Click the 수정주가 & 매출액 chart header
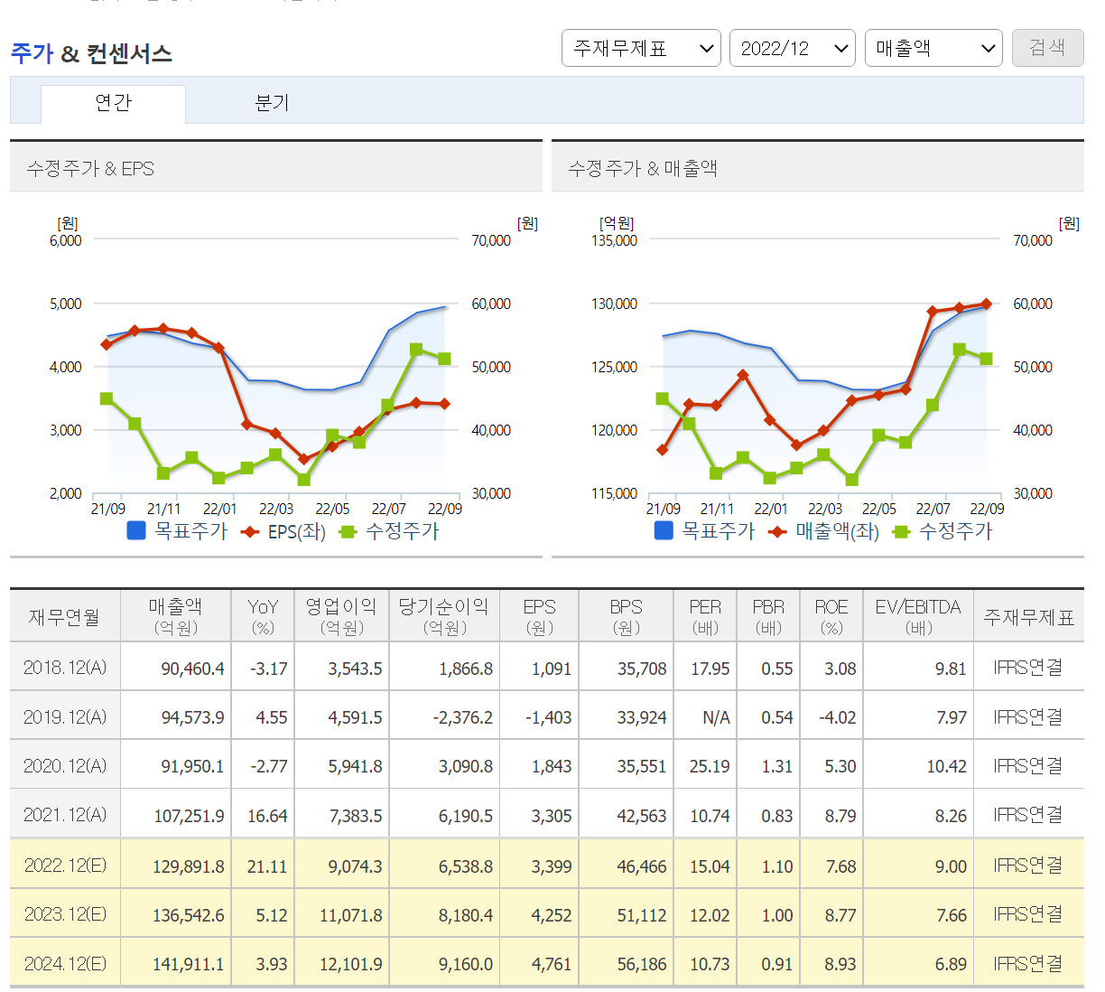The width and height of the screenshot is (1105, 992). coord(818,167)
